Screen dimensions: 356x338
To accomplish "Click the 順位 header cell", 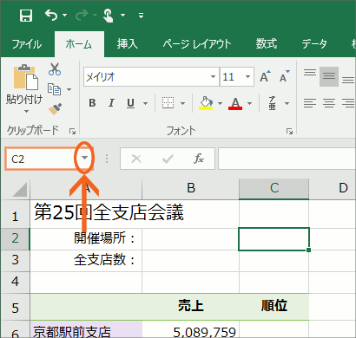I will click(274, 307).
